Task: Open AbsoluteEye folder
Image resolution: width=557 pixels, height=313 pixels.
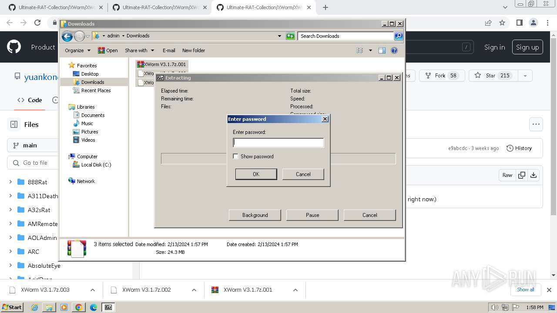Action: (44, 266)
